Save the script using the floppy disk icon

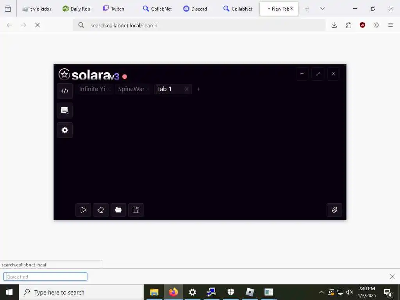[x=136, y=210]
